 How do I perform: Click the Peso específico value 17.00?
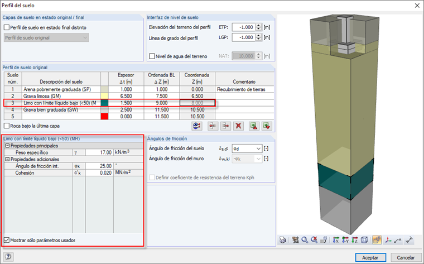tap(99, 152)
